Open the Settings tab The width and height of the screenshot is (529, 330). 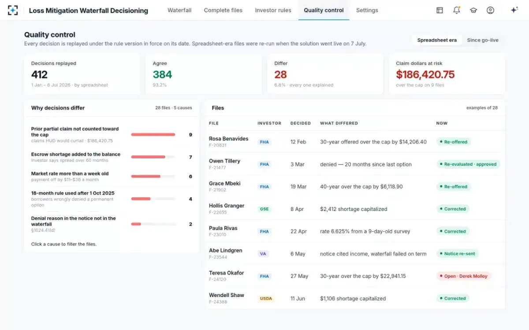pos(367,10)
